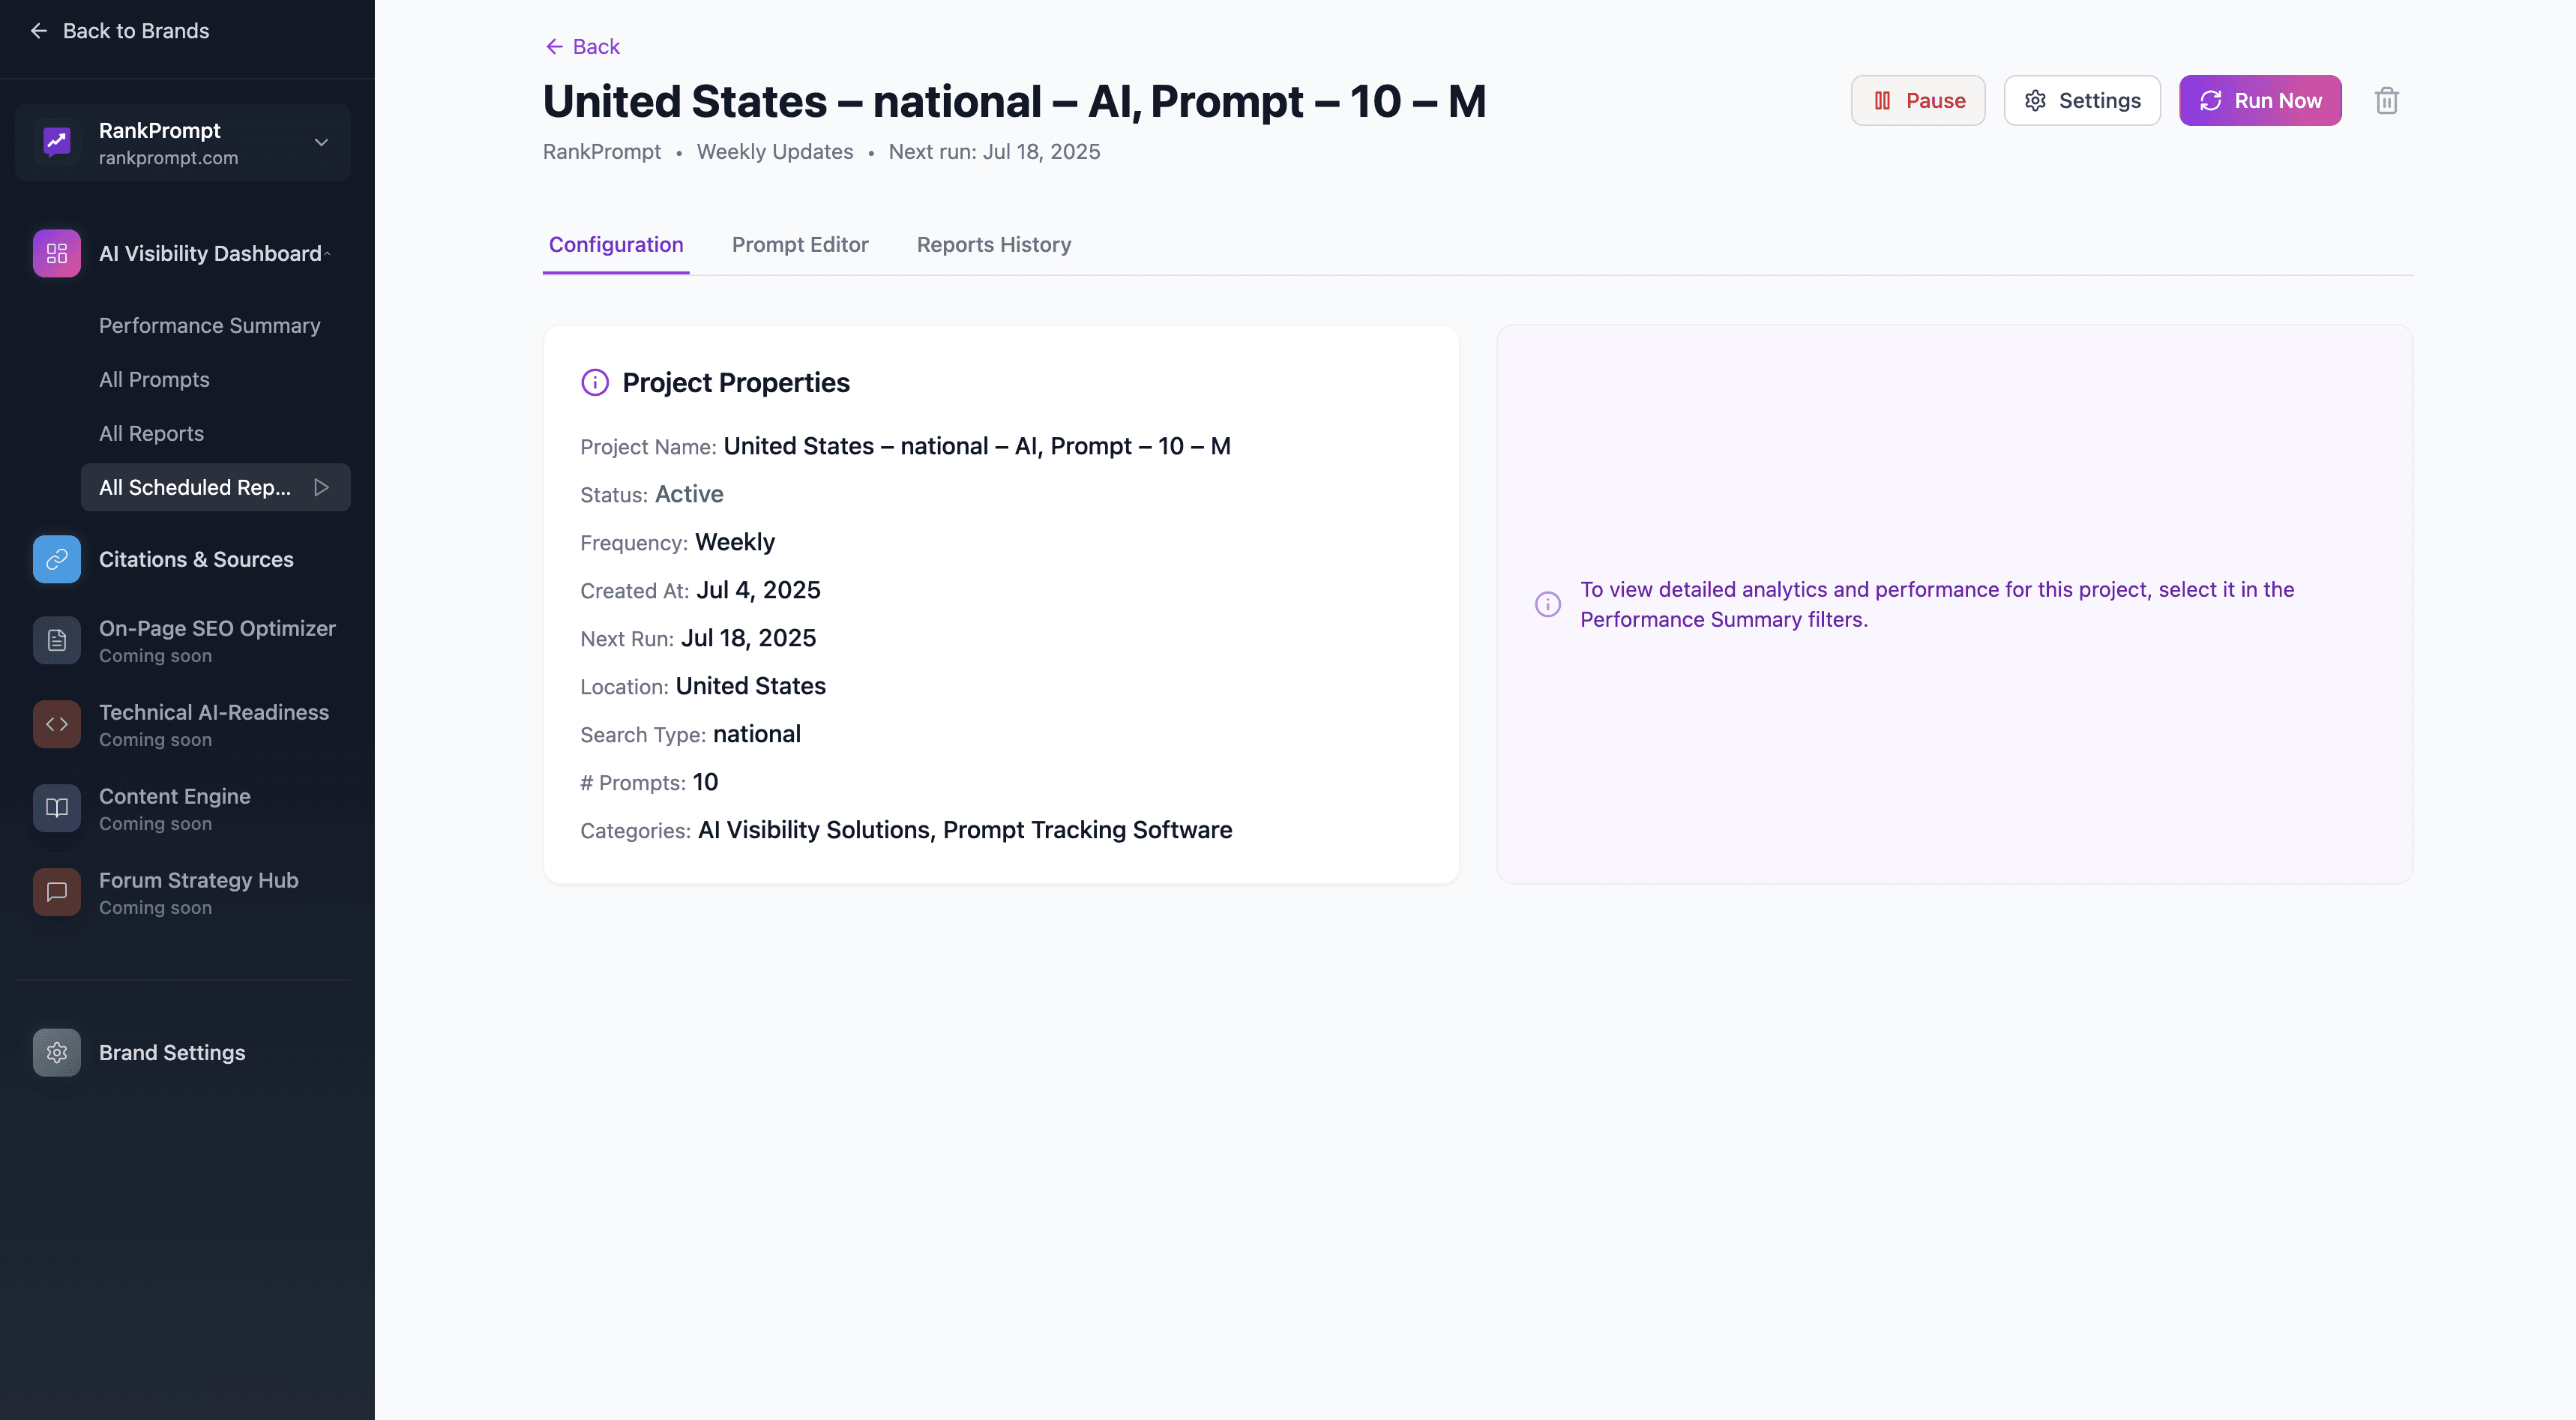Image resolution: width=2576 pixels, height=1420 pixels.
Task: Open the RankPrompt brand selector chevron
Action: 321,143
